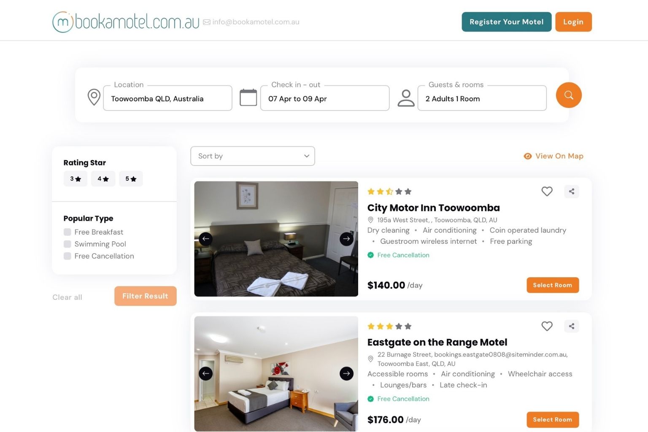Show next photo of City Motor Inn
The width and height of the screenshot is (648, 432).
pos(346,239)
